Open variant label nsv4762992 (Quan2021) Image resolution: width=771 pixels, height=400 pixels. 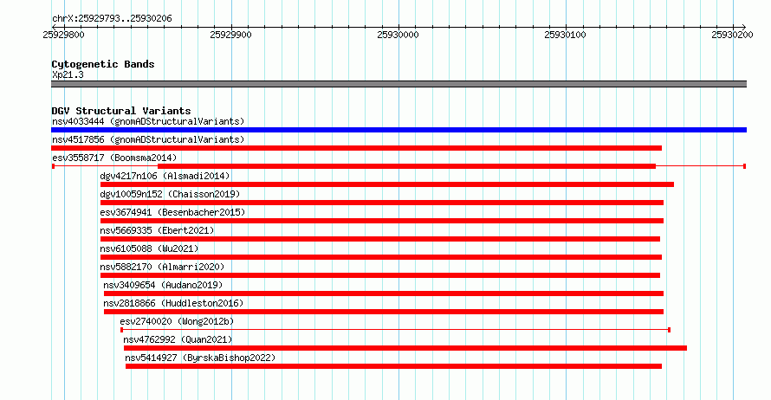pyautogui.click(x=178, y=339)
